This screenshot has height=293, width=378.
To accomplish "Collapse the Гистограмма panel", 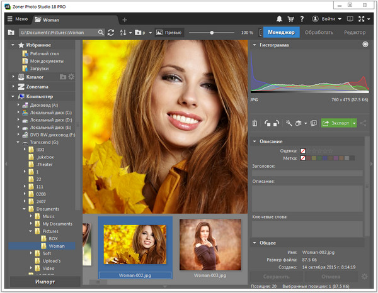I will point(254,45).
